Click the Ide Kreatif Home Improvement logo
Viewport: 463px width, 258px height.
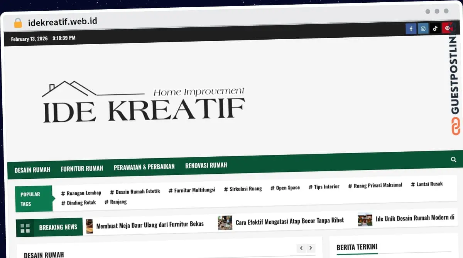click(143, 102)
